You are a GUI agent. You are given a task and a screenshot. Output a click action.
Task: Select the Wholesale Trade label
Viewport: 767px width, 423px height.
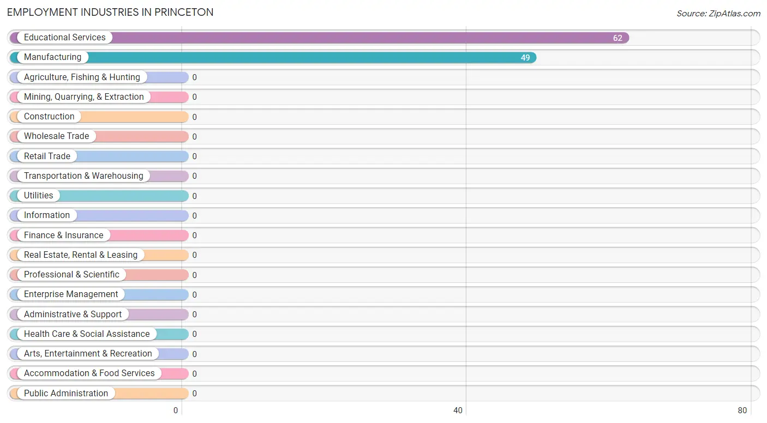(x=56, y=136)
